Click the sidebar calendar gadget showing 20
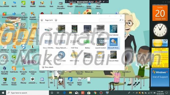The height and width of the screenshot is (95, 170). (160, 13)
